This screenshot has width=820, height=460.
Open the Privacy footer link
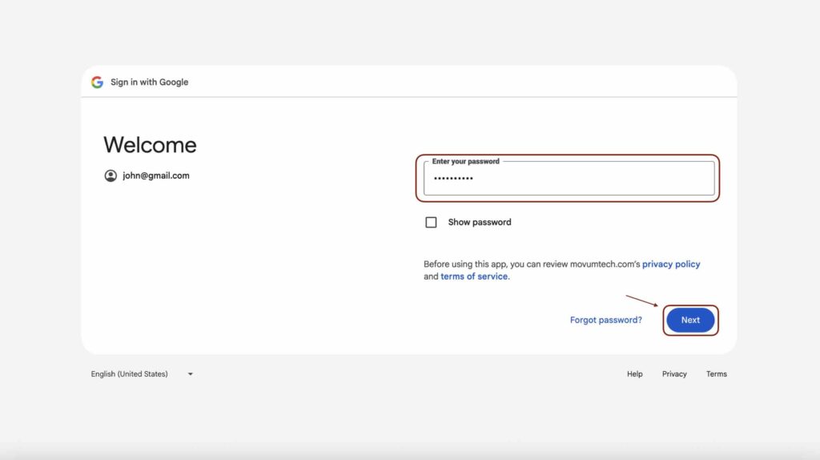click(x=674, y=374)
